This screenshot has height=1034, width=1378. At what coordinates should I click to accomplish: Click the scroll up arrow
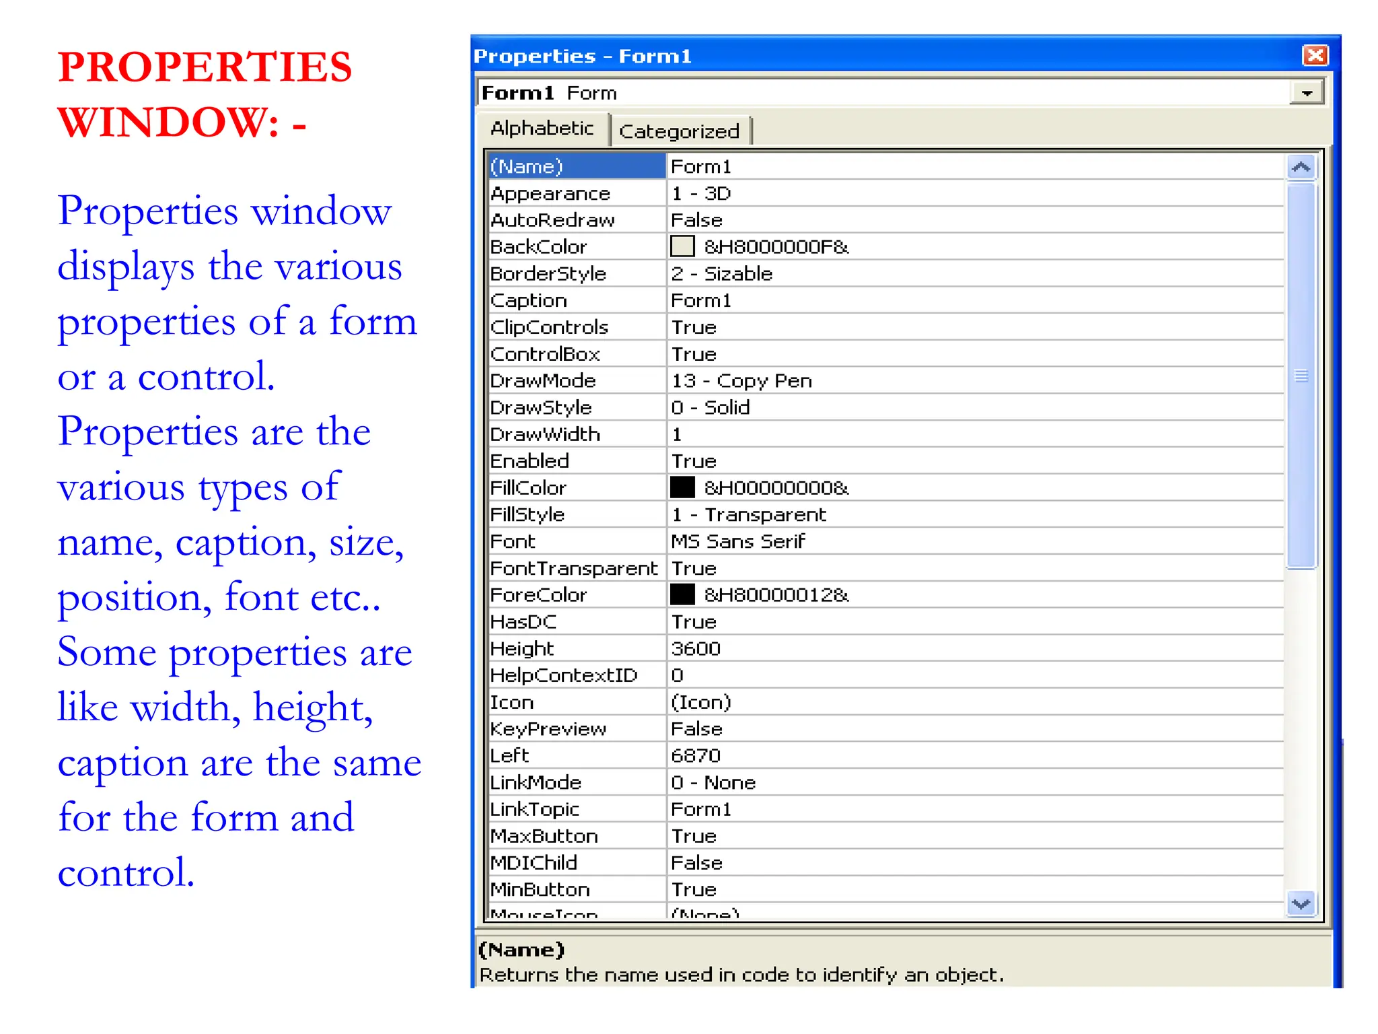tap(1301, 167)
